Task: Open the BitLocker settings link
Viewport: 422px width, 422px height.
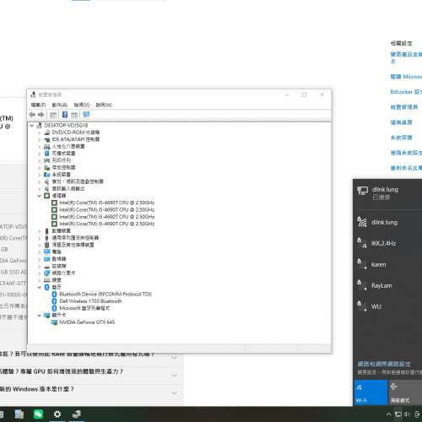Action: (406, 92)
